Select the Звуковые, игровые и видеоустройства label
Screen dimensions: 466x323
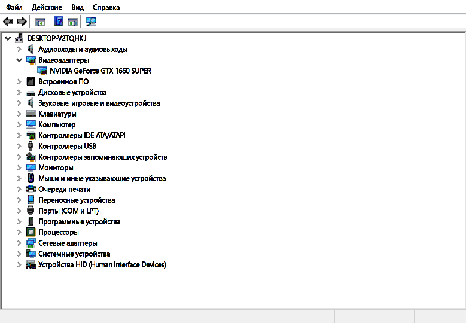point(99,103)
